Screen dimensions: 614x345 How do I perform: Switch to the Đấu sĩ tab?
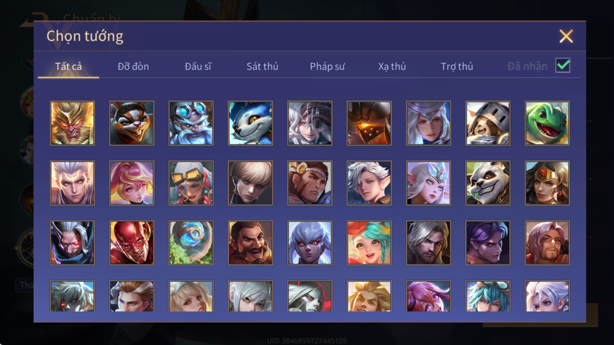coord(198,66)
